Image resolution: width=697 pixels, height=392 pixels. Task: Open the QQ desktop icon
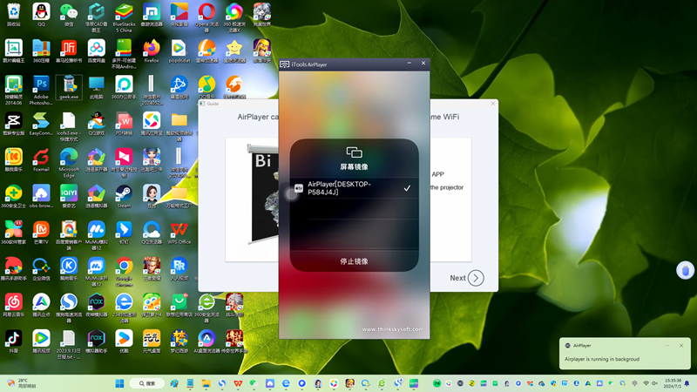point(41,13)
